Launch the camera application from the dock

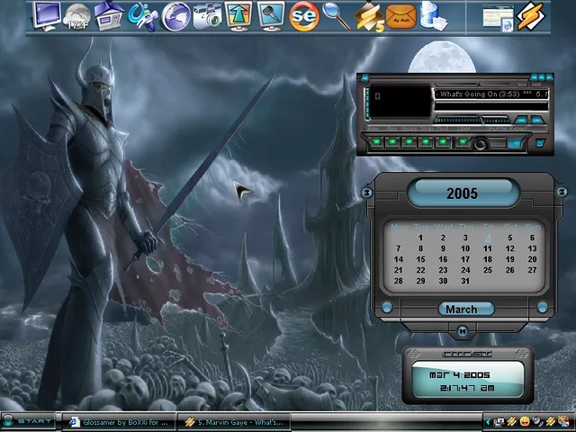tap(207, 15)
